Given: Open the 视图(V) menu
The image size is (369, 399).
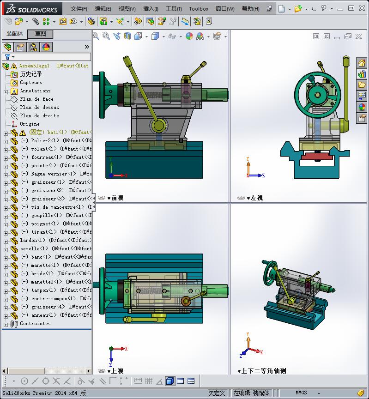Looking at the screenshot, I should 127,9.
